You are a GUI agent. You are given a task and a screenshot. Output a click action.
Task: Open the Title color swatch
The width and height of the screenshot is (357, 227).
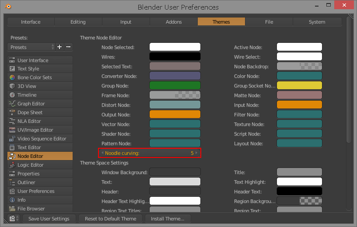[299, 172]
